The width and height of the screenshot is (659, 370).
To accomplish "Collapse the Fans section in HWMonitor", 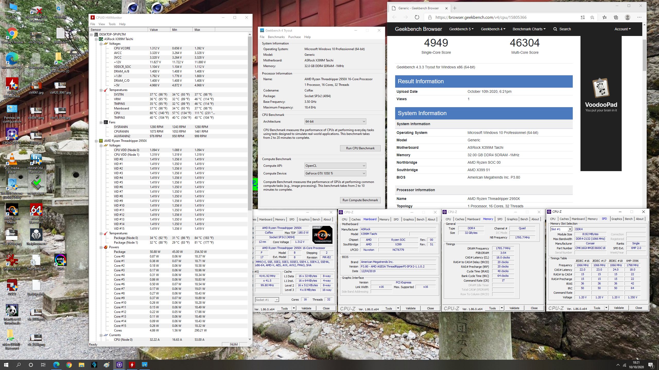I will [101, 122].
